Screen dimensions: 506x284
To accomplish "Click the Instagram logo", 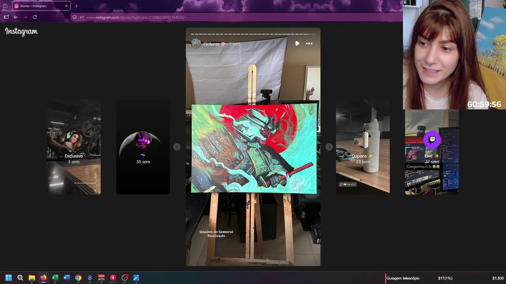I will tap(21, 32).
